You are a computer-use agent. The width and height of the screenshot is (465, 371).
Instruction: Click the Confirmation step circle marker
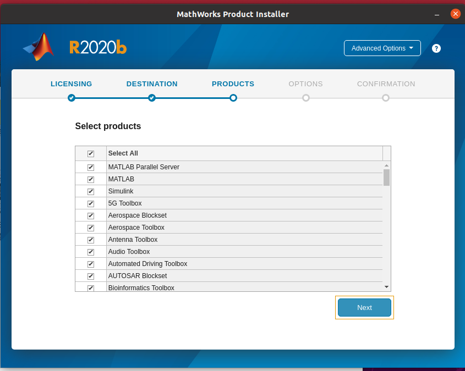point(386,98)
